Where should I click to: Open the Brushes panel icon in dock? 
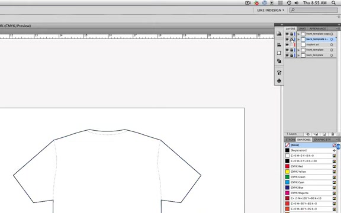pos(279,72)
